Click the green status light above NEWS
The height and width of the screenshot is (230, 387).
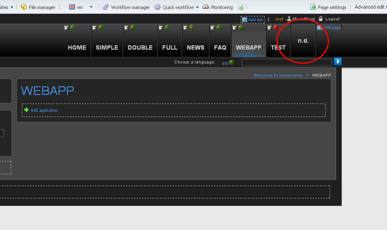(192, 27)
